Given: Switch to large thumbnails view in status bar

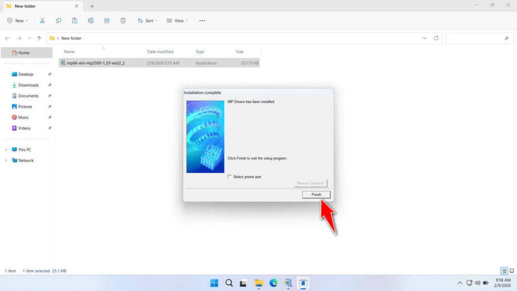Looking at the screenshot, I should (x=511, y=270).
